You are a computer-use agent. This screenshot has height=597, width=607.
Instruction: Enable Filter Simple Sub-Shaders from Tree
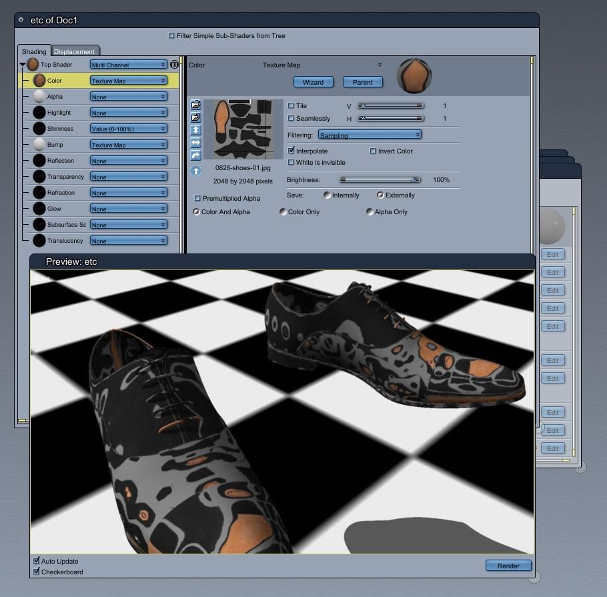tap(171, 35)
